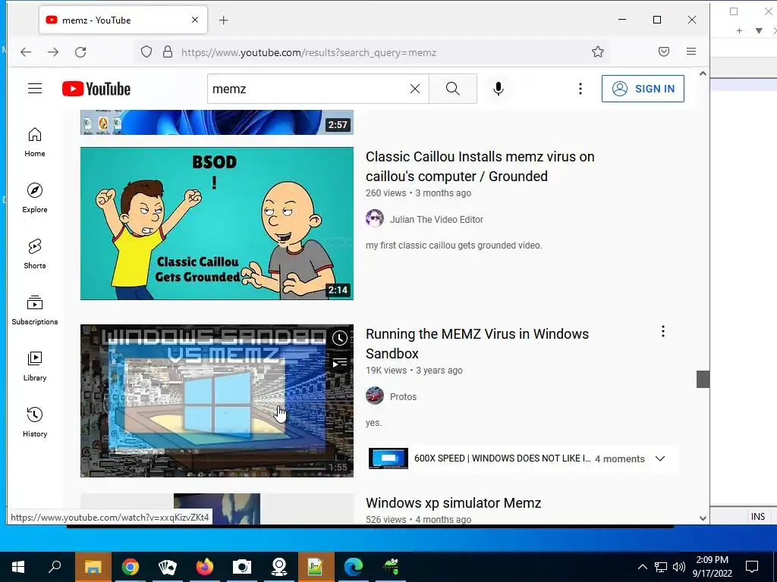The image size is (777, 582).
Task: Open Microsoft Edge from taskbar
Action: [x=354, y=567]
